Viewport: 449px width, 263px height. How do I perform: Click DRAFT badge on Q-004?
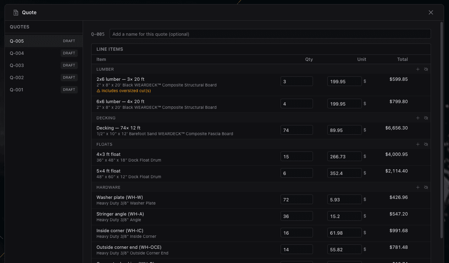coord(69,53)
